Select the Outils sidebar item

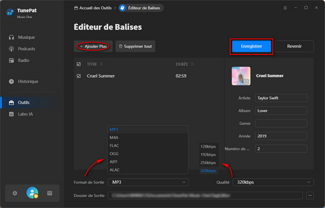coord(31,103)
